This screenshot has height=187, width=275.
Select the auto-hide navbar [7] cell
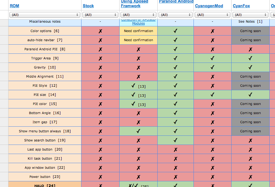tap(45, 40)
